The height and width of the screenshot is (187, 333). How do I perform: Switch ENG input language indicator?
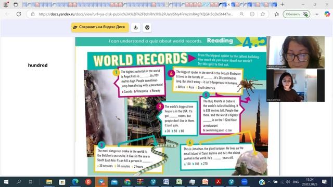click(296, 182)
